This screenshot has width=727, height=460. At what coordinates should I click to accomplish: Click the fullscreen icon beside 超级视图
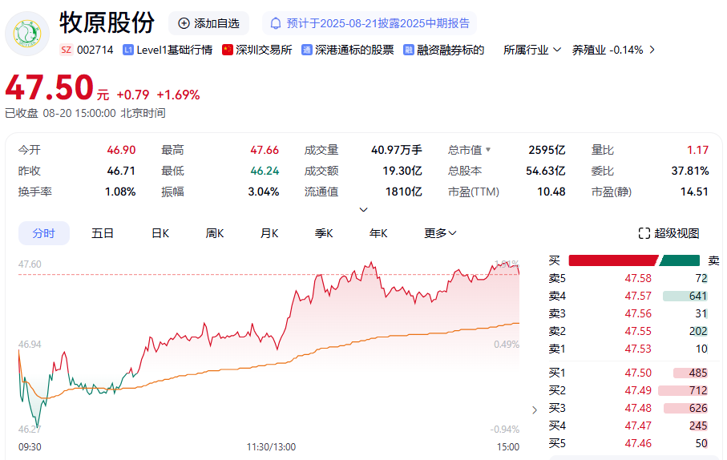coord(644,233)
